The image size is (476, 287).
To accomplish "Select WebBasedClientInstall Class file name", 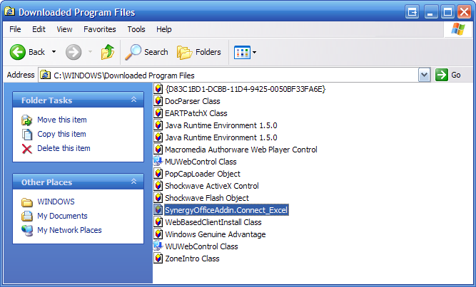I will click(x=213, y=222).
